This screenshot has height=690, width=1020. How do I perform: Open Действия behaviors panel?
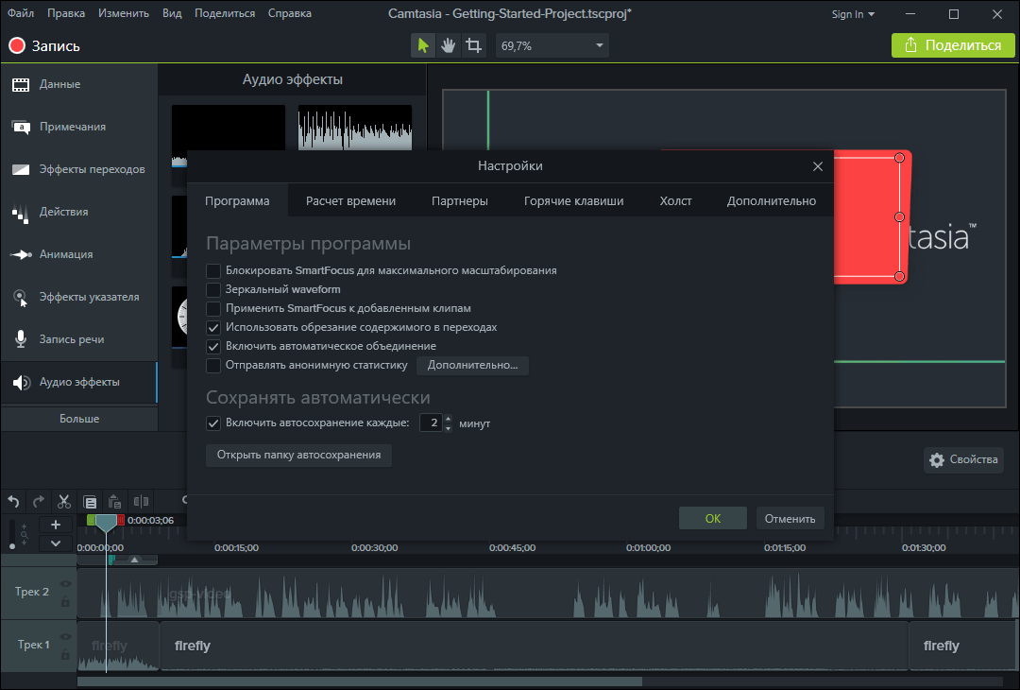coord(78,212)
